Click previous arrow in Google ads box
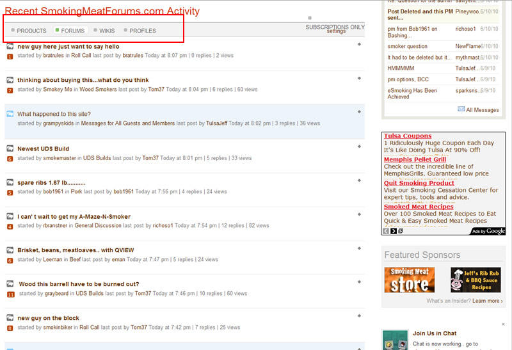 386,231
